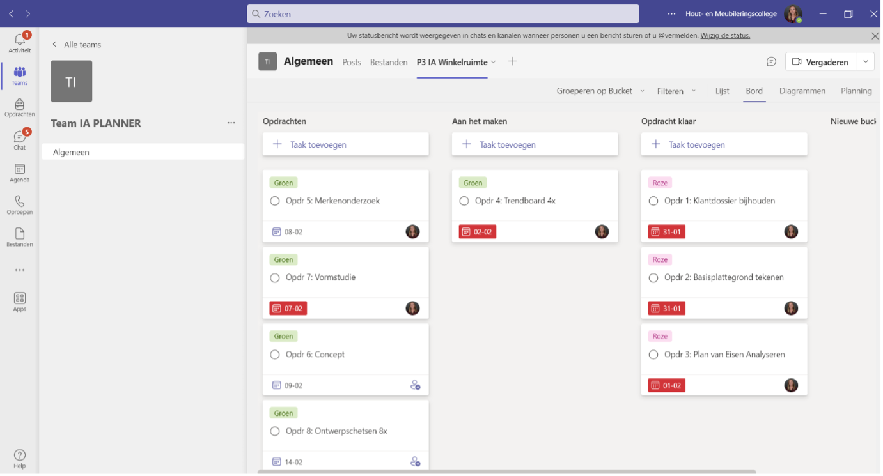Switch to the Bestanden tab
Image resolution: width=883 pixels, height=476 pixels.
tap(389, 62)
